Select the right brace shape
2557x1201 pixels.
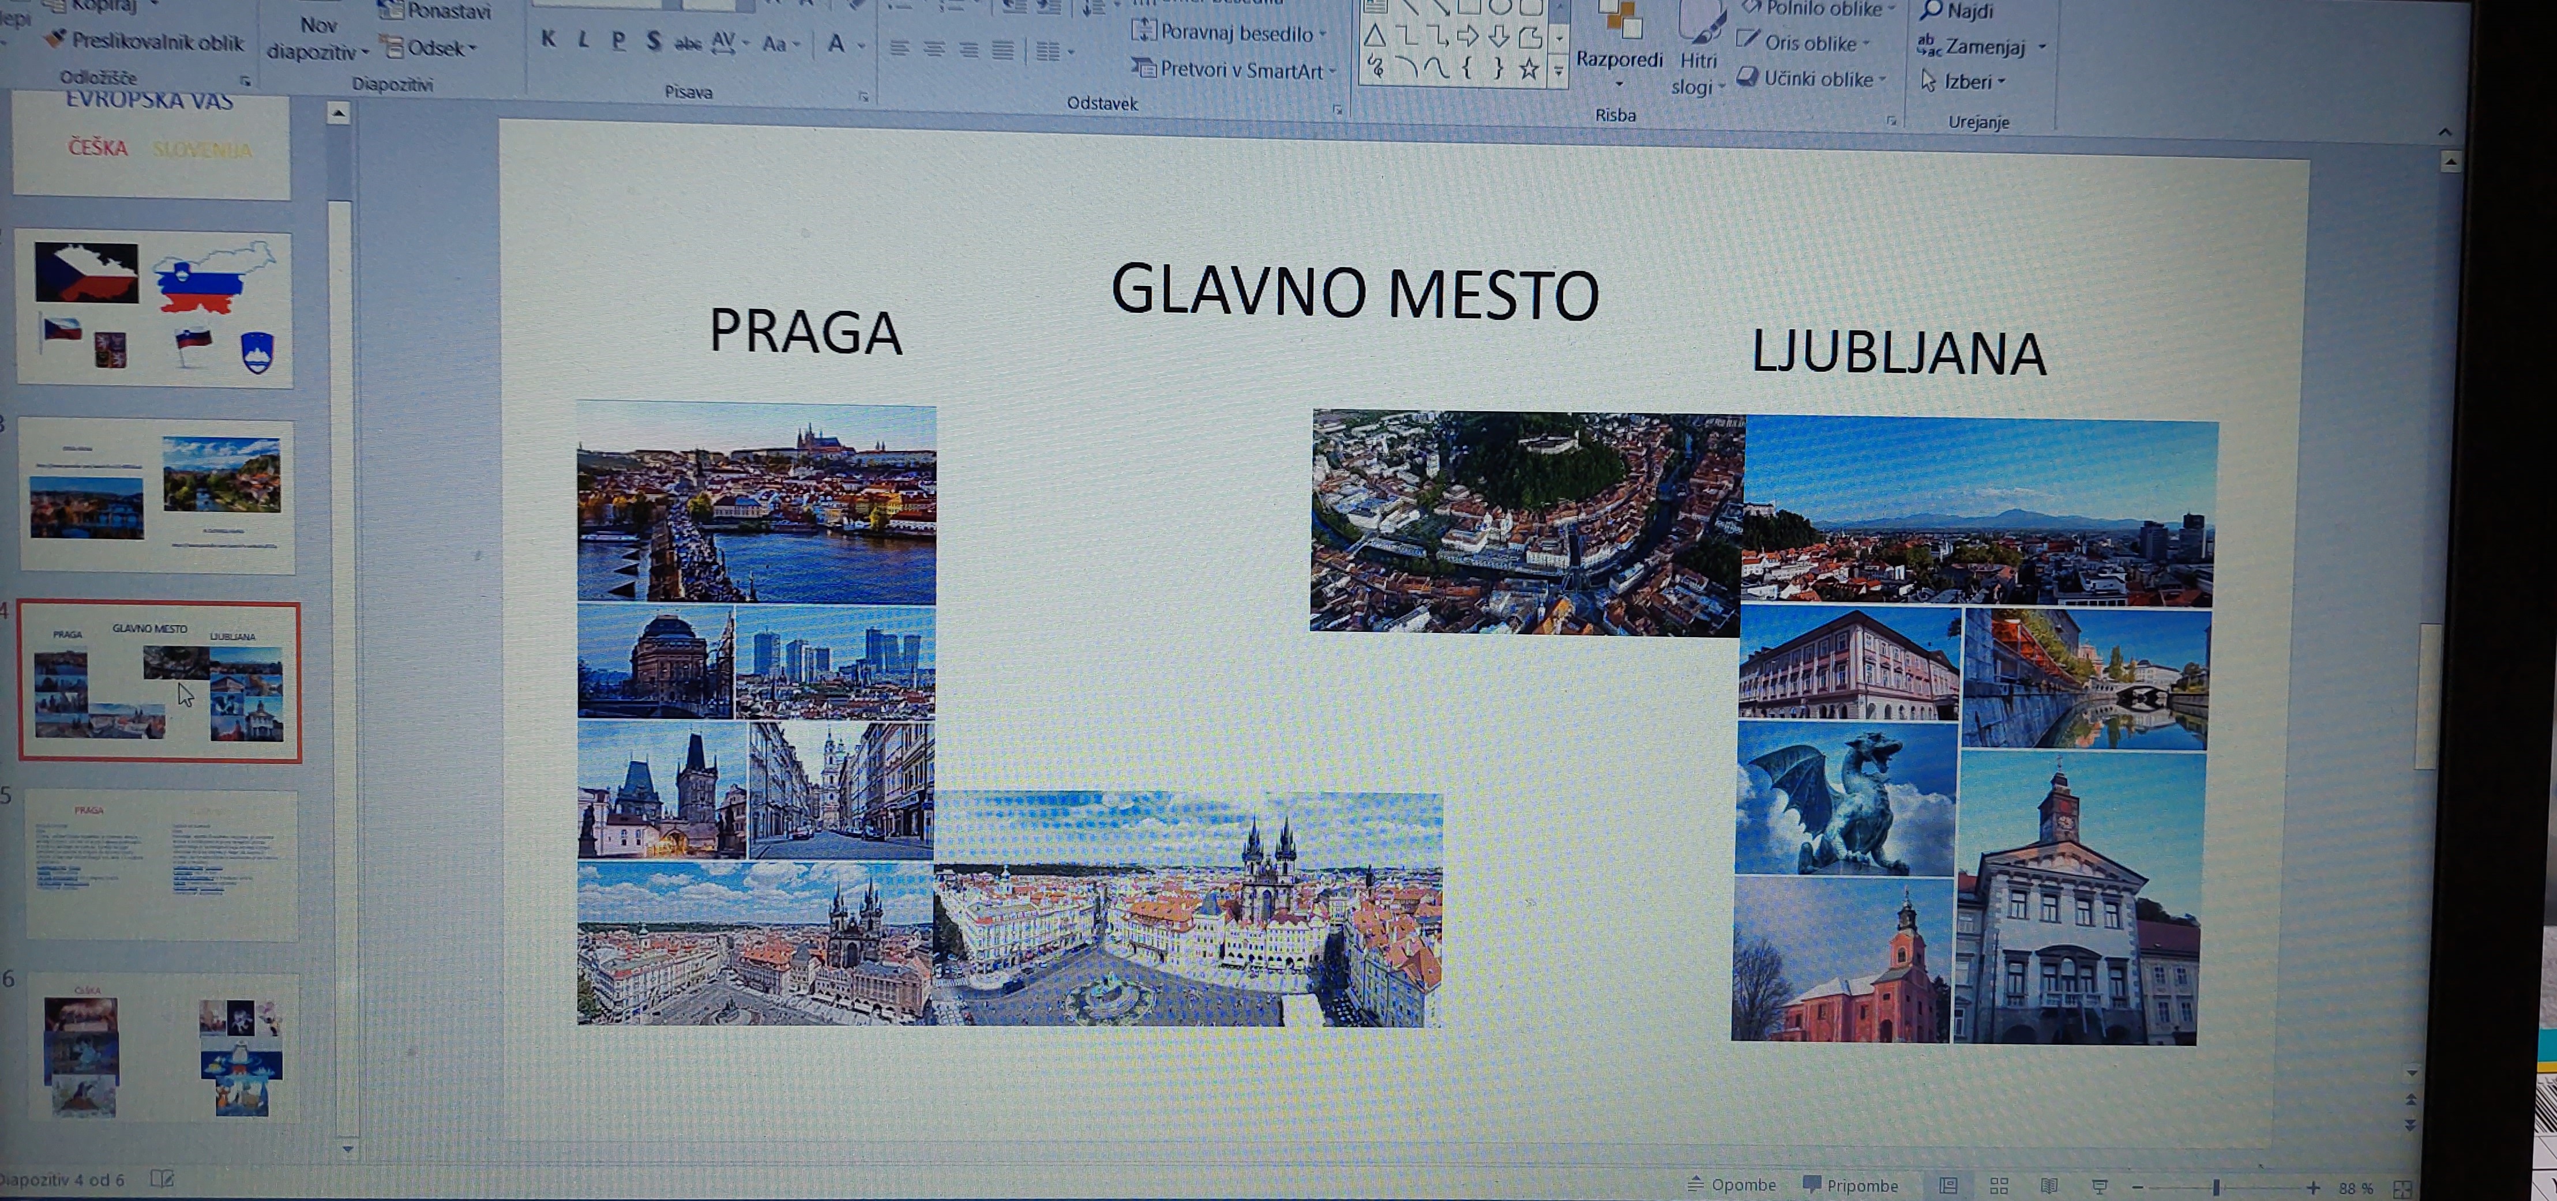[1498, 69]
